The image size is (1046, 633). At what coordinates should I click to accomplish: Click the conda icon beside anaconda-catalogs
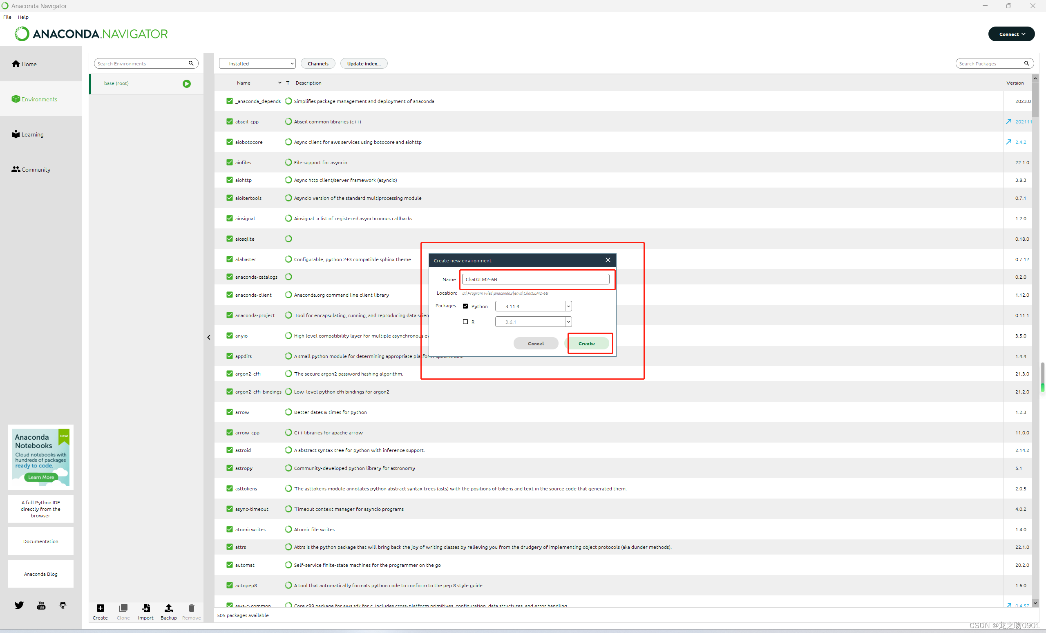point(288,277)
